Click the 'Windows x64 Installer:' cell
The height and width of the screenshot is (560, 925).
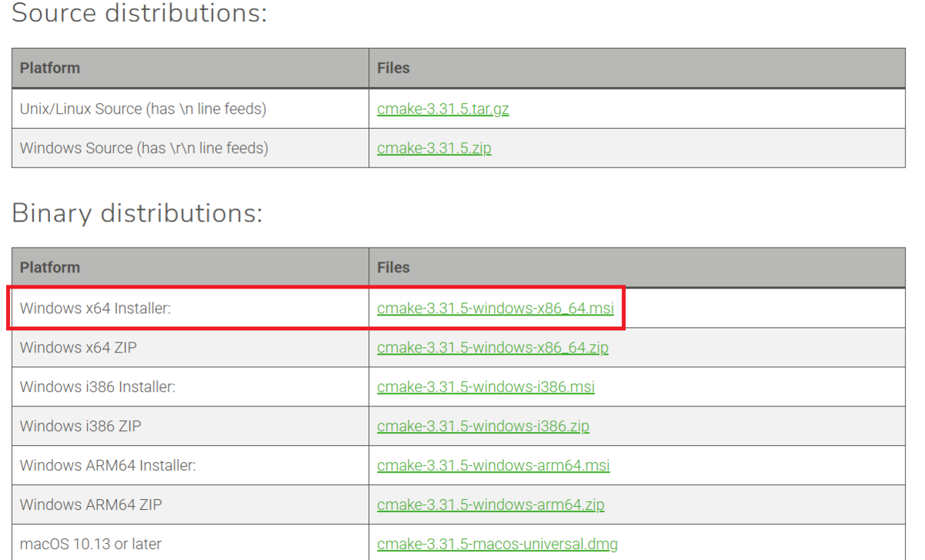[x=190, y=309]
